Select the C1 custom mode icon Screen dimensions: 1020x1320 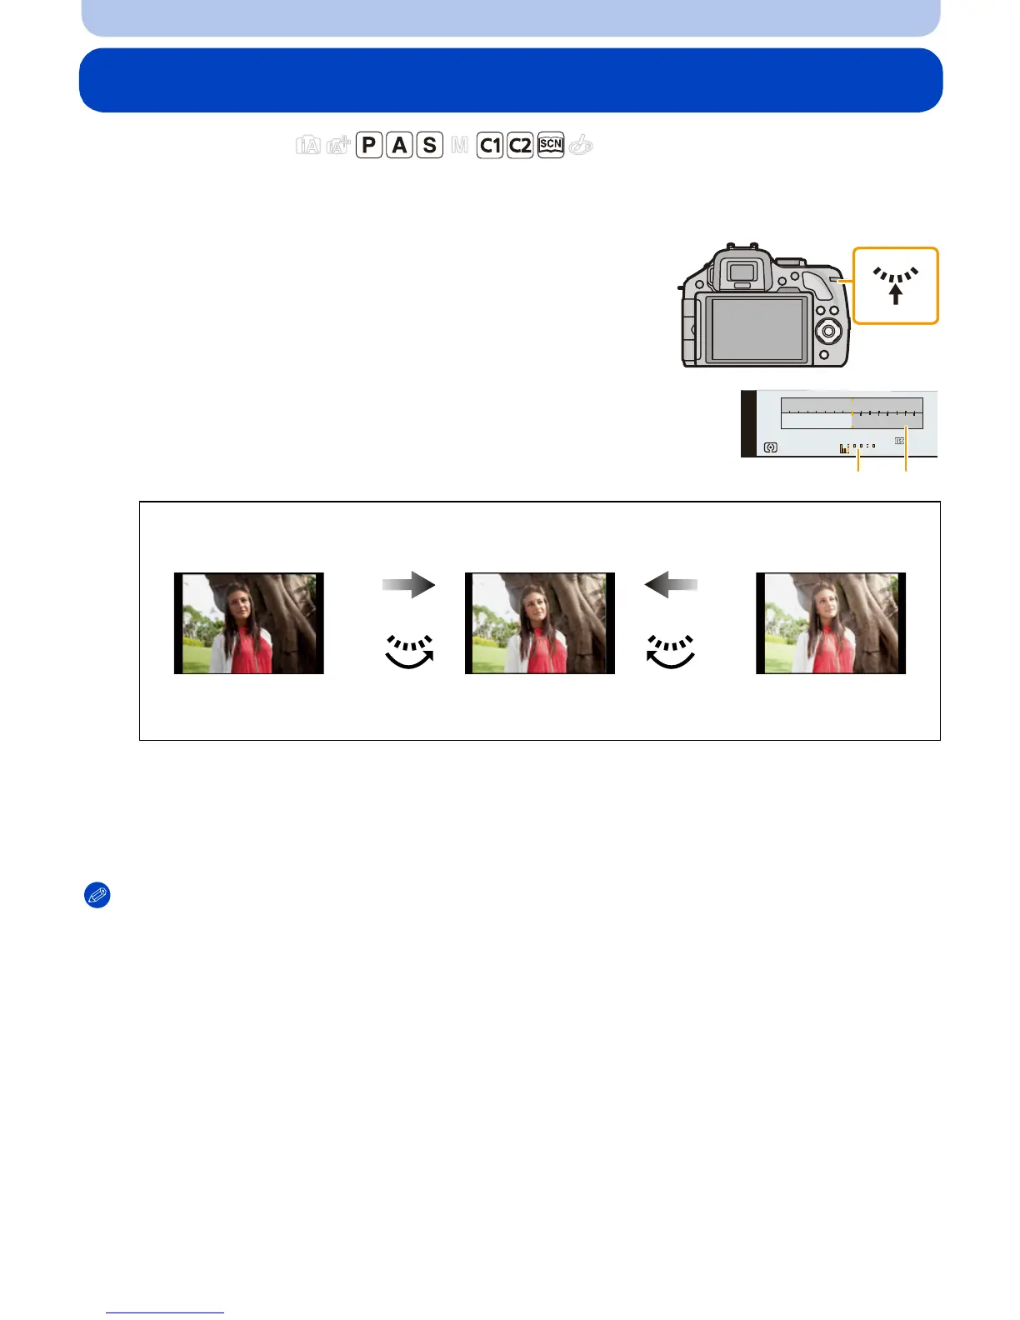[490, 145]
